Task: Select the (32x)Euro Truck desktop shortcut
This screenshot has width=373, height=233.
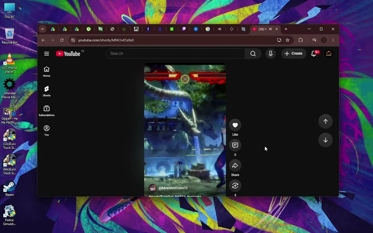Action: pyautogui.click(x=9, y=139)
